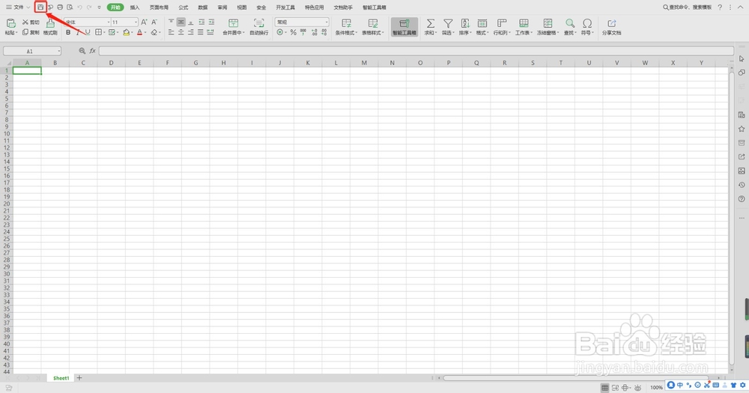This screenshot has width=749, height=393.
Task: Click the help question mark icon
Action: click(x=720, y=7)
